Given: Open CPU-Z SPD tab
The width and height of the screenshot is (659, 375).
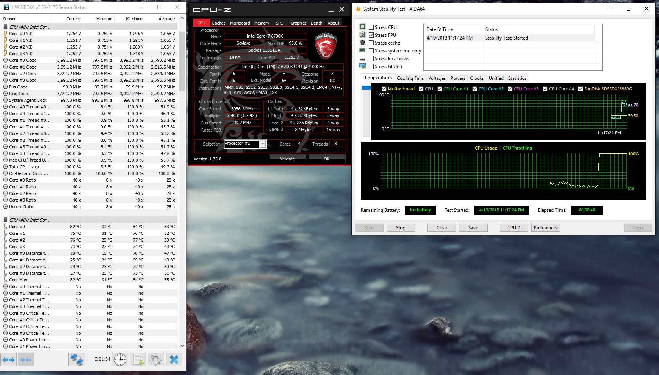Looking at the screenshot, I should click(279, 23).
